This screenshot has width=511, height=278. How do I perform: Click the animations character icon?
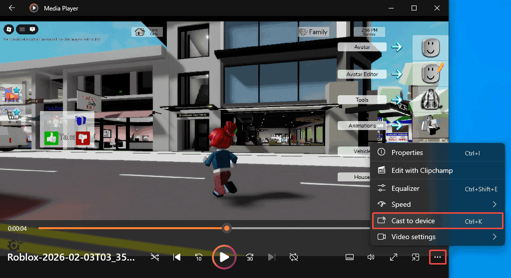coord(431,125)
